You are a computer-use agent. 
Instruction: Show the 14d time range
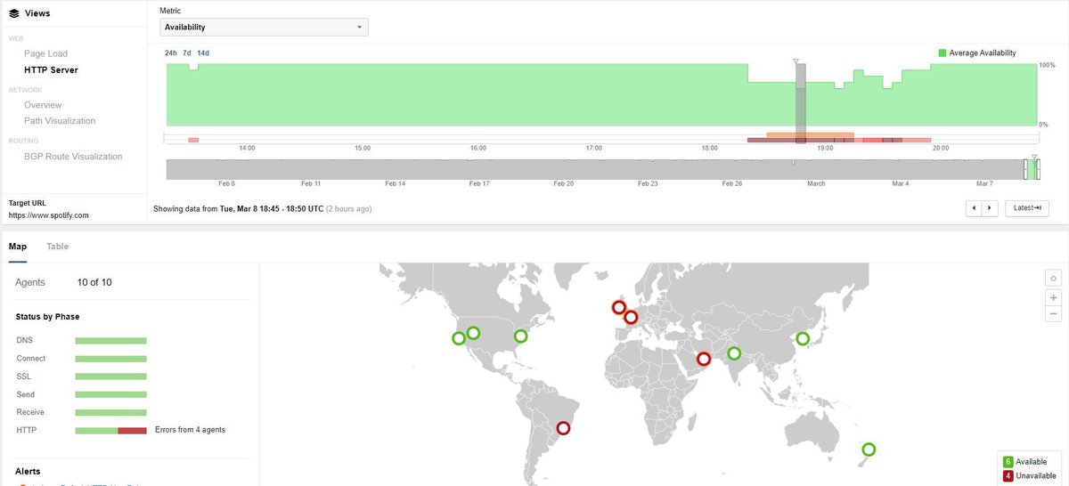(x=203, y=53)
